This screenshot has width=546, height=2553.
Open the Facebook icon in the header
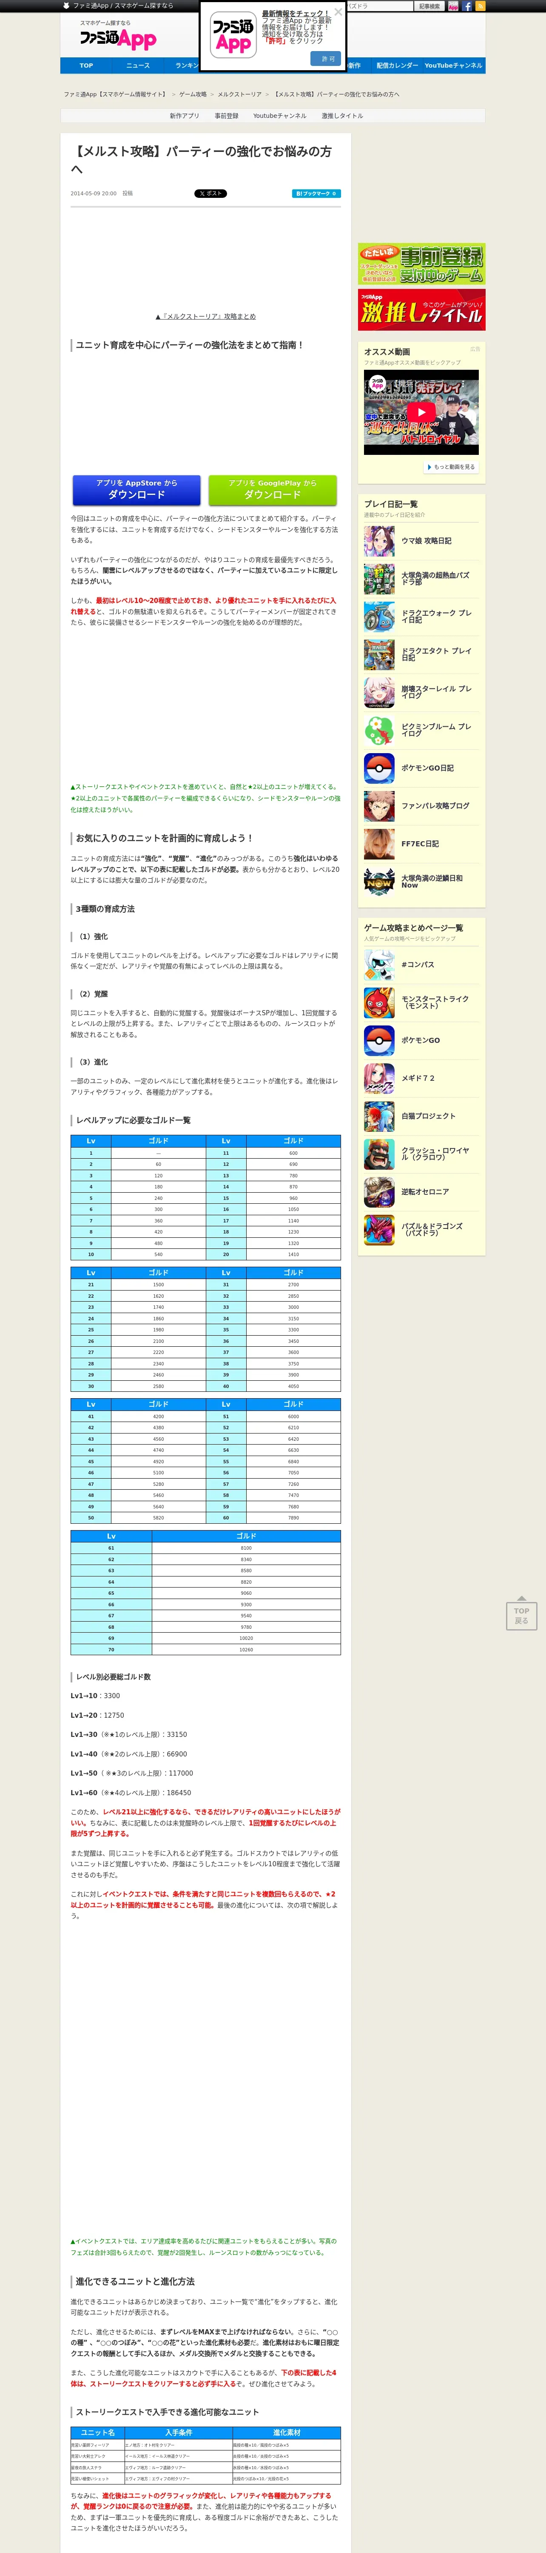pos(467,6)
